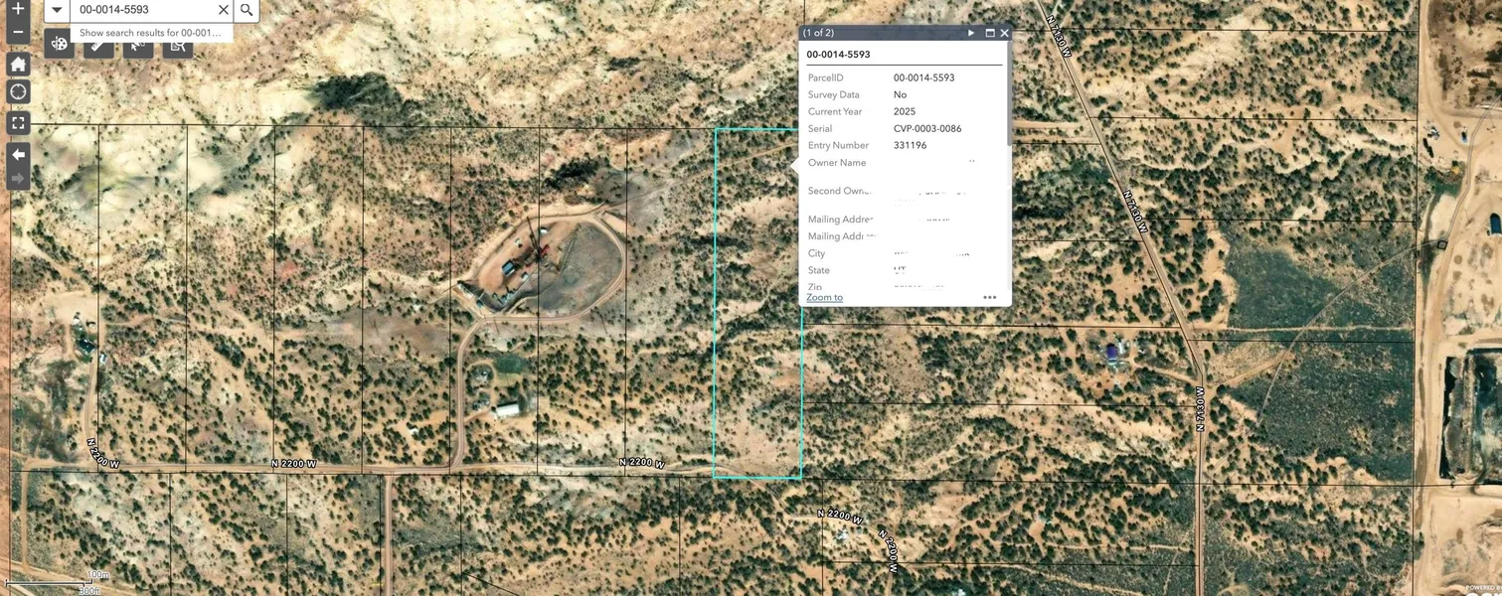Screen dimensions: 1502x596
Task: Go to previous map extent
Action: 18,155
